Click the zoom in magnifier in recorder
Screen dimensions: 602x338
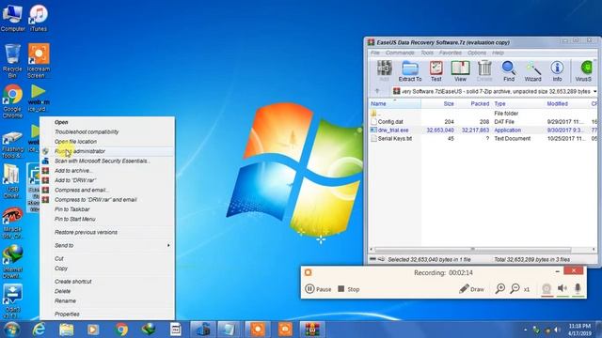tap(499, 288)
